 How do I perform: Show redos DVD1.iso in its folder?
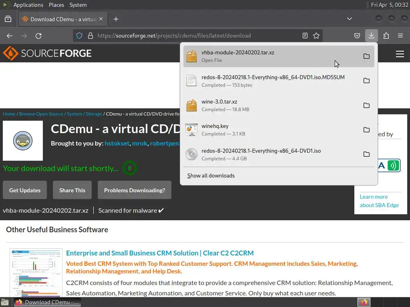[x=367, y=154]
